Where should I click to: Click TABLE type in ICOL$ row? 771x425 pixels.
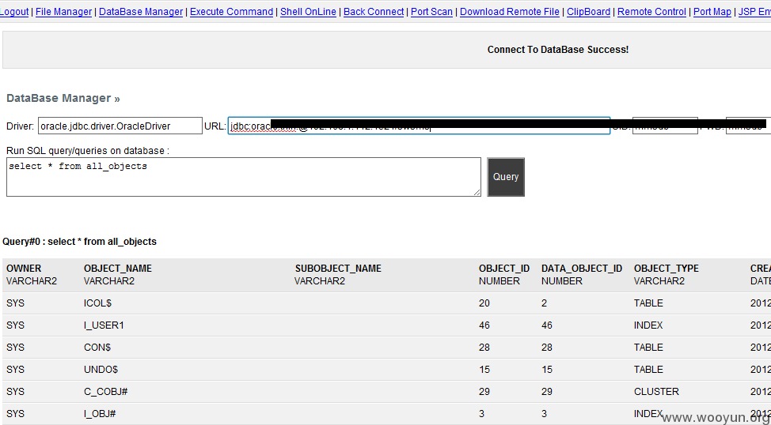pos(648,303)
